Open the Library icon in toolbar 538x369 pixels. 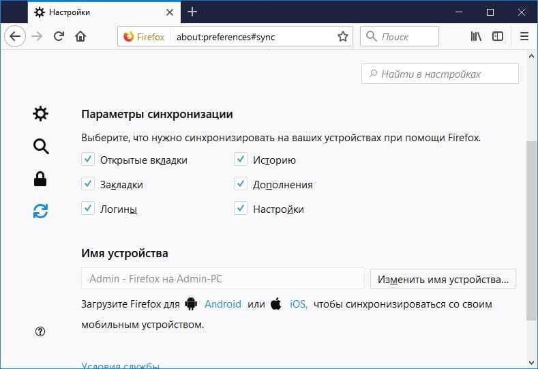(476, 36)
